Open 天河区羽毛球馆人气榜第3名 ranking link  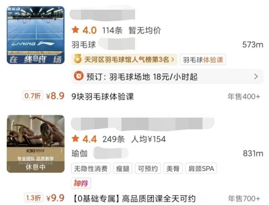point(124,60)
